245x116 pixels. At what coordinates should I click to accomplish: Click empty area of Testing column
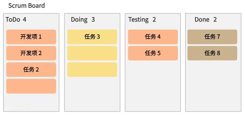coord(153,86)
